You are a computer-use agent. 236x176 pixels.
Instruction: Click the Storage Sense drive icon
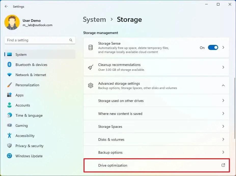point(91,47)
